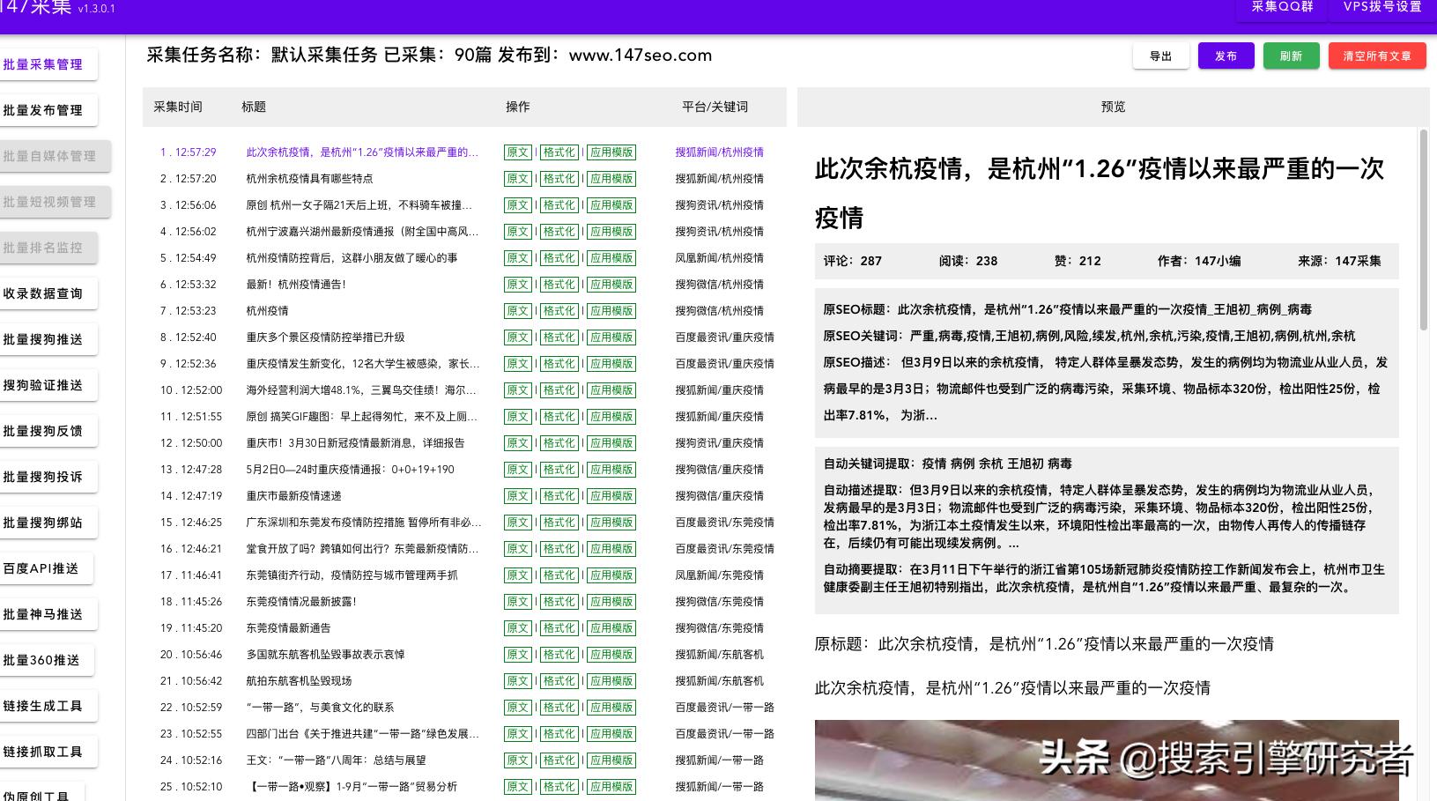The height and width of the screenshot is (801, 1437).
Task: Click the 刷新 refresh button
Action: point(1291,55)
